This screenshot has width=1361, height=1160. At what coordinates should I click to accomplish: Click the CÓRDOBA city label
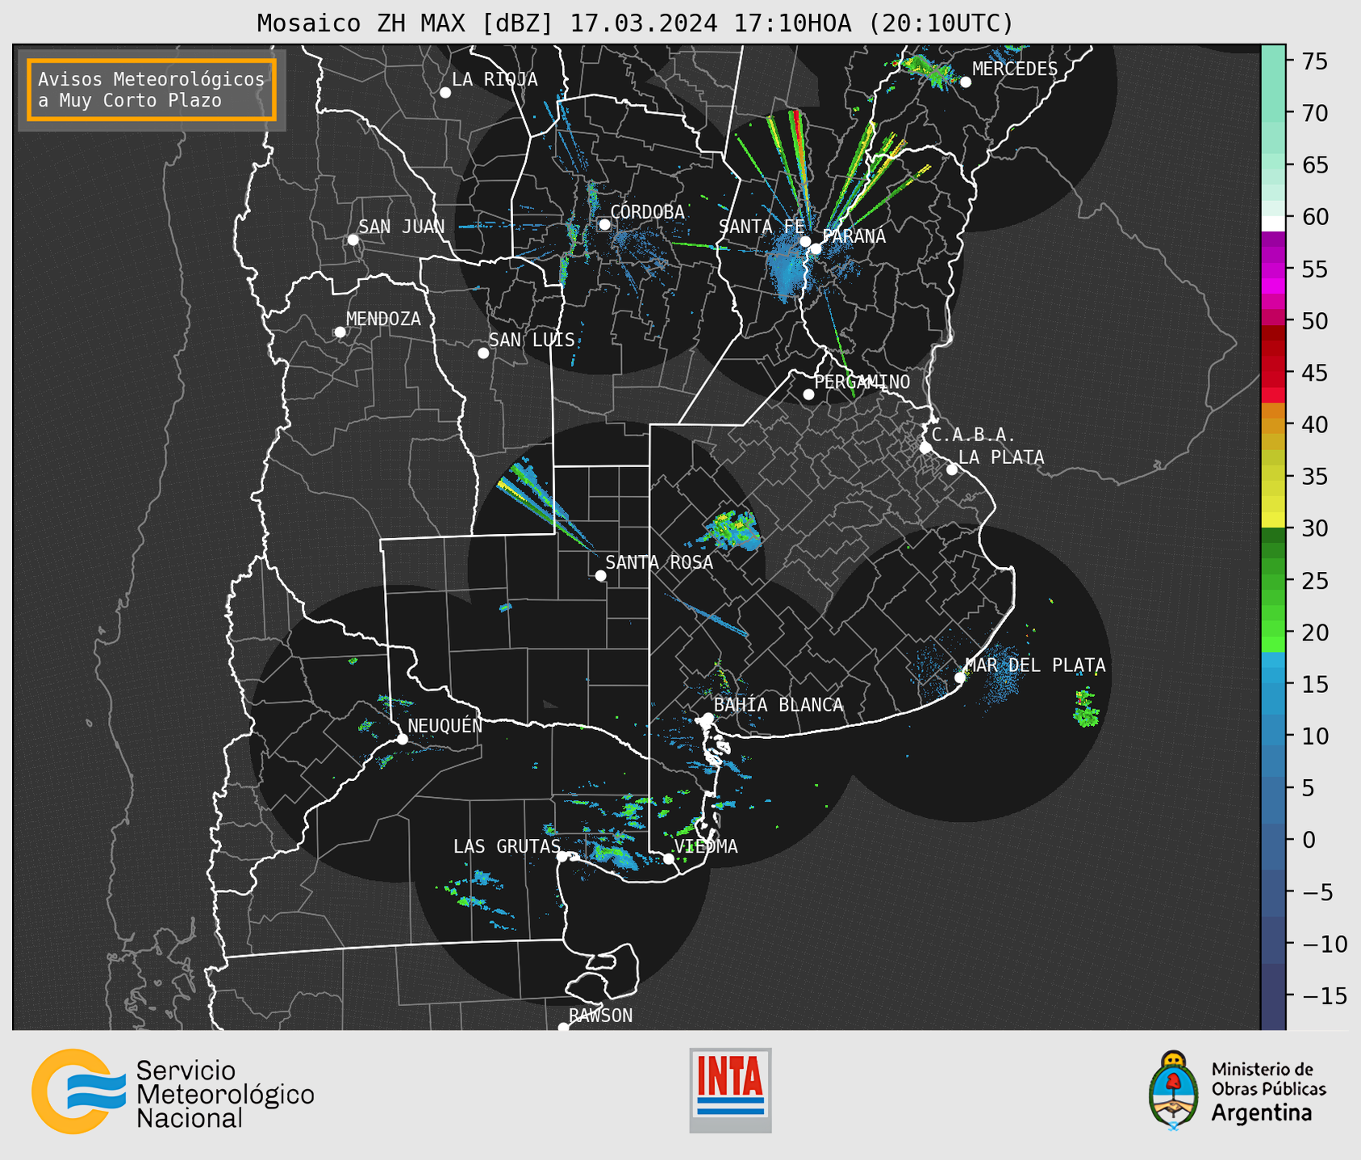tap(648, 211)
